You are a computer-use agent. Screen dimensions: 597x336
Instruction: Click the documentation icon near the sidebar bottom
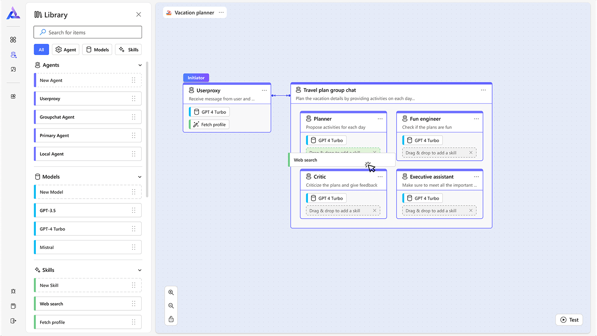(x=13, y=306)
